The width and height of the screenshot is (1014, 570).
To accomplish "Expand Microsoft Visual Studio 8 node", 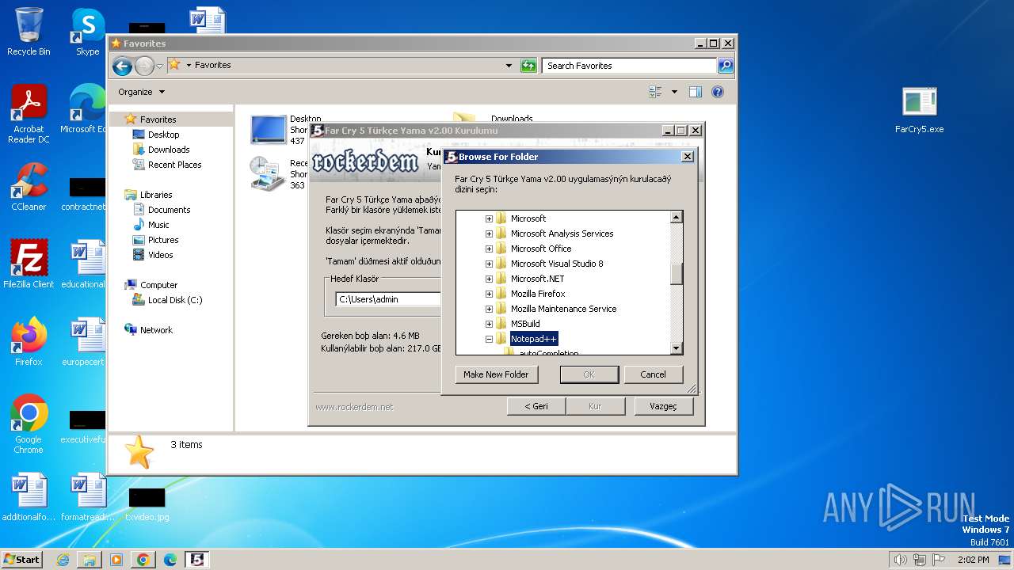I will pos(489,264).
